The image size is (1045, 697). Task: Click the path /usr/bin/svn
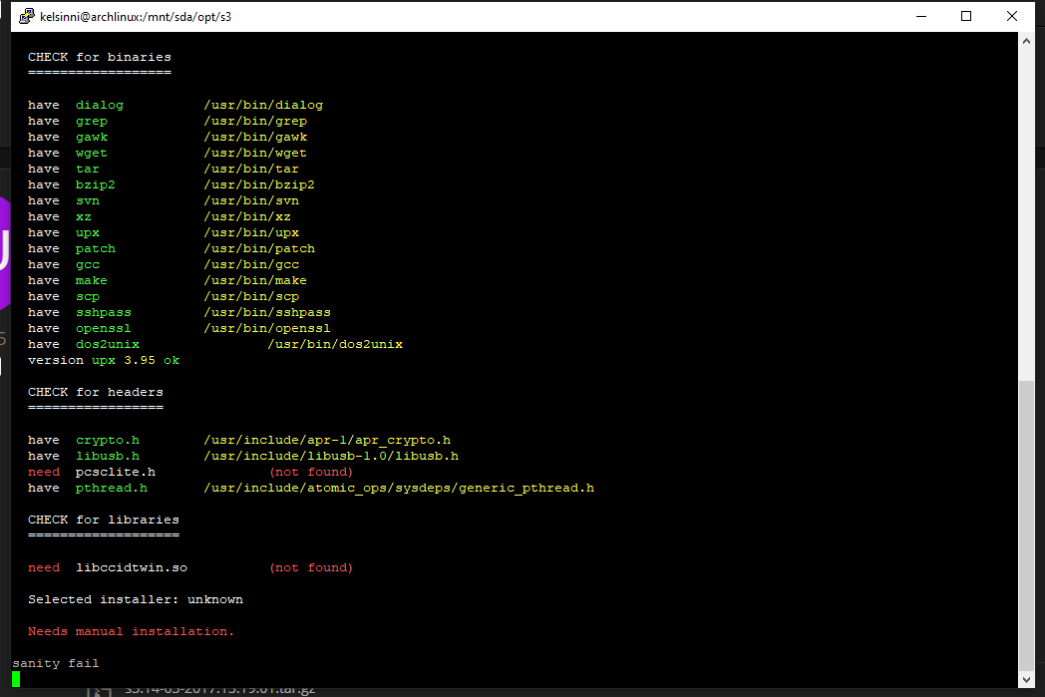[251, 200]
